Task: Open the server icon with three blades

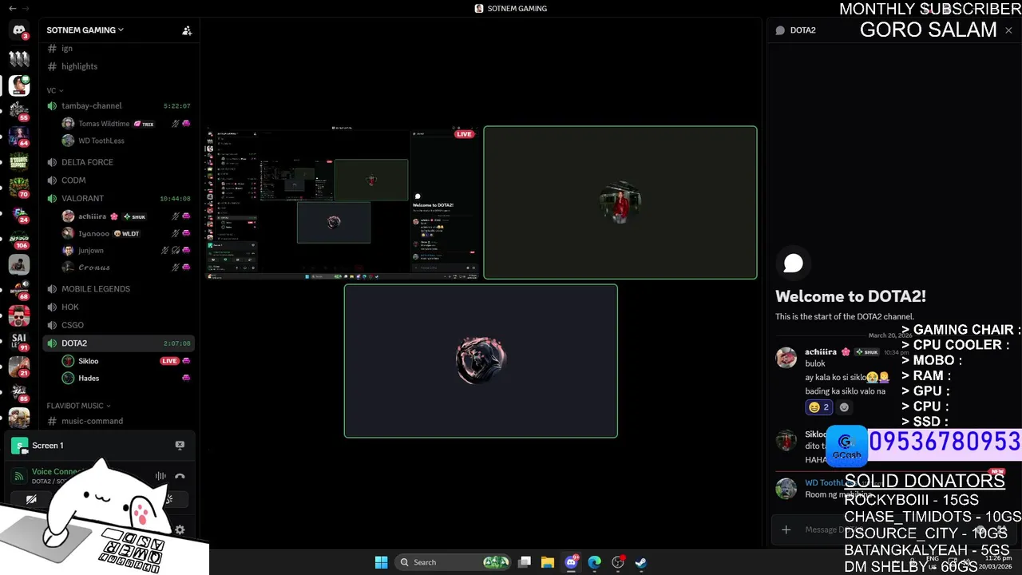Action: [x=19, y=57]
